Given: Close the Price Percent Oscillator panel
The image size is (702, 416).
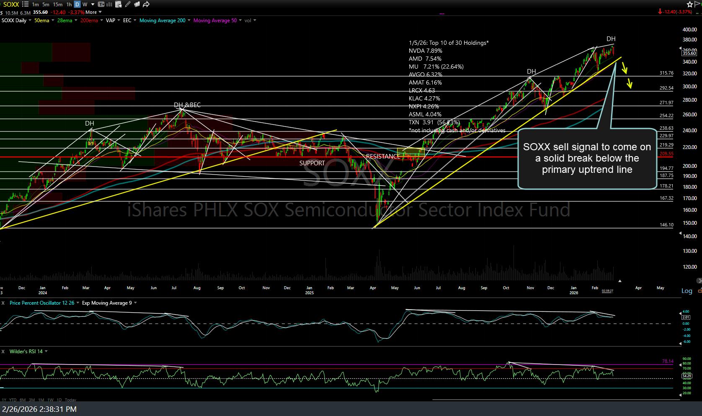Looking at the screenshot, I should coord(3,303).
